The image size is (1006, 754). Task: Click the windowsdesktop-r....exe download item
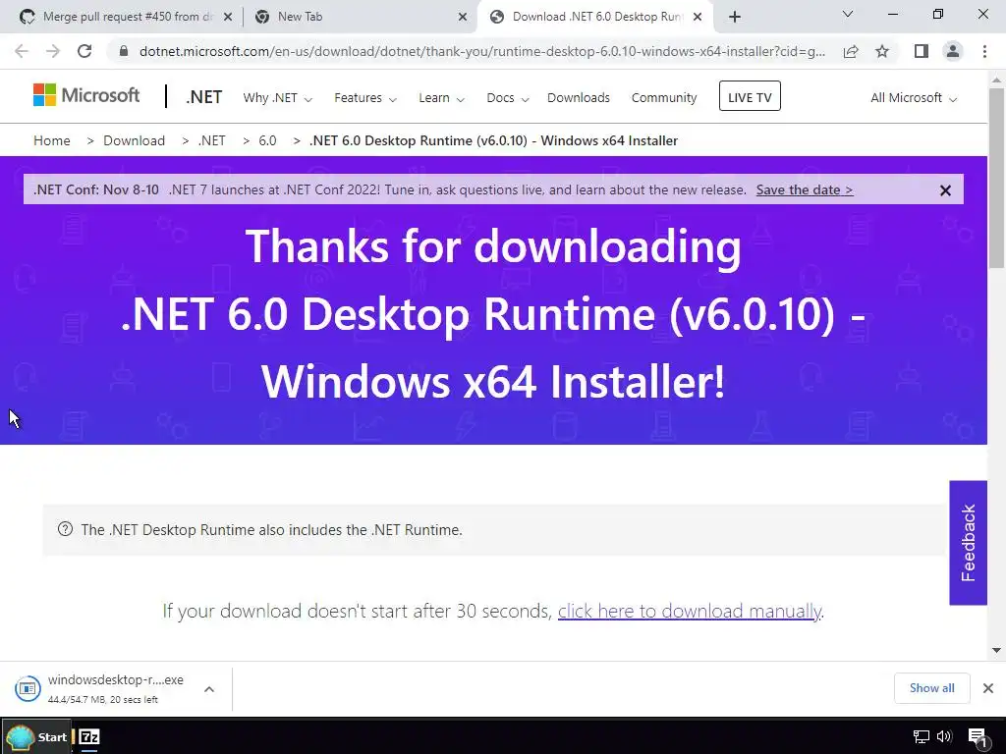(116, 688)
